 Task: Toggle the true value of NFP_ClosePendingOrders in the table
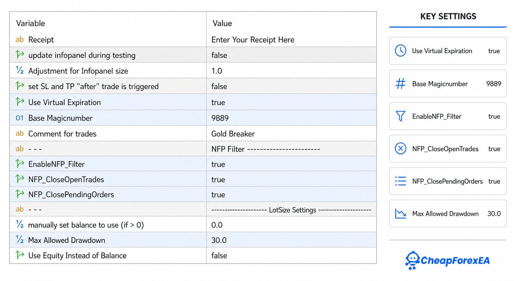[218, 195]
